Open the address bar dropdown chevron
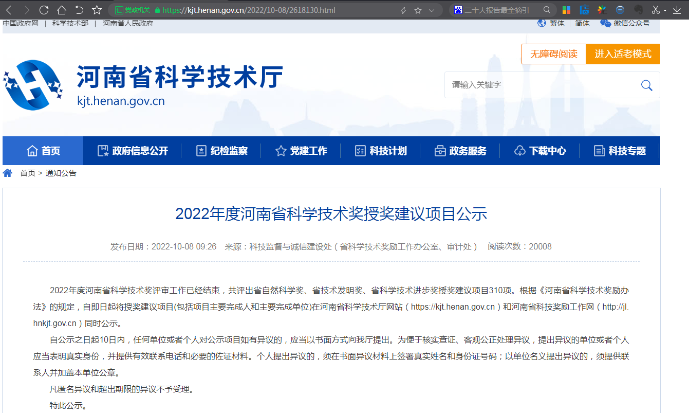This screenshot has height=413, width=689. [x=432, y=9]
